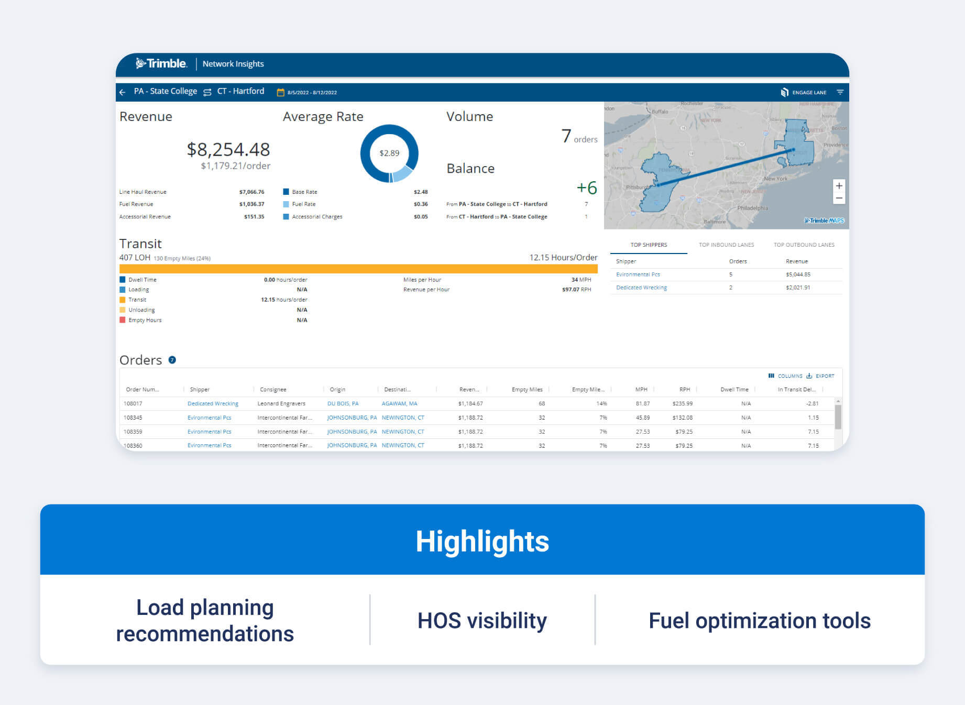Click the Dwell Time legend swatch
Viewport: 965px width, 705px height.
[x=123, y=280]
